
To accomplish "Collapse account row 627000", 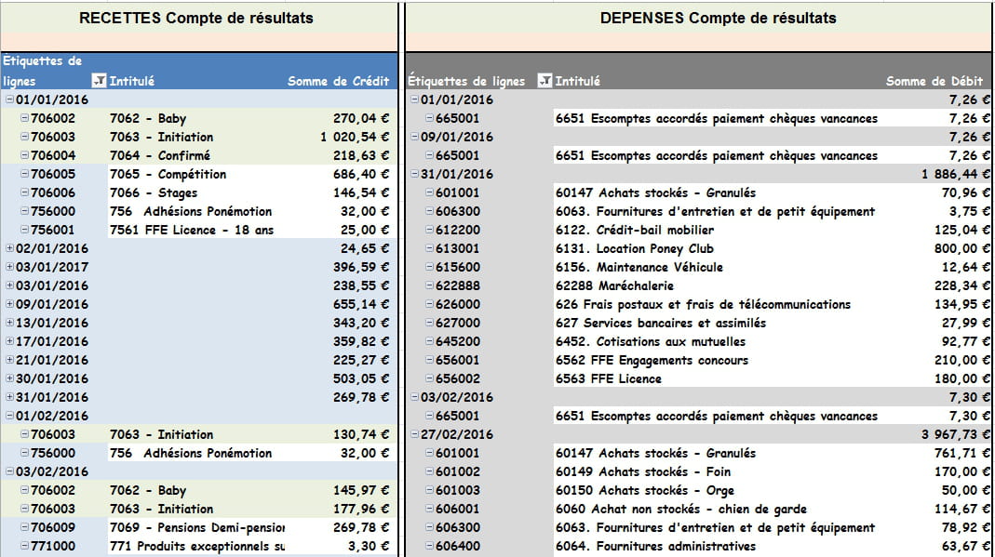I will click(429, 323).
